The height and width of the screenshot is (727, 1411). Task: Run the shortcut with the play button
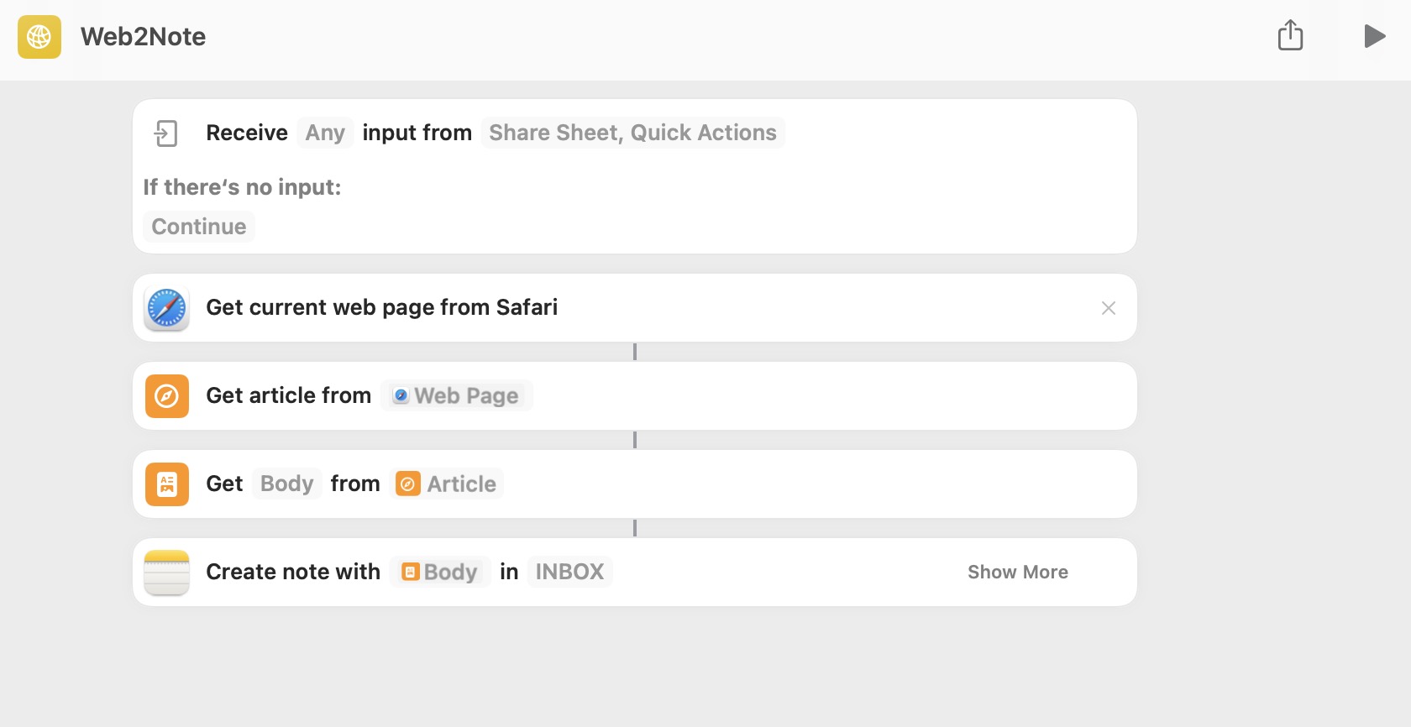point(1374,36)
